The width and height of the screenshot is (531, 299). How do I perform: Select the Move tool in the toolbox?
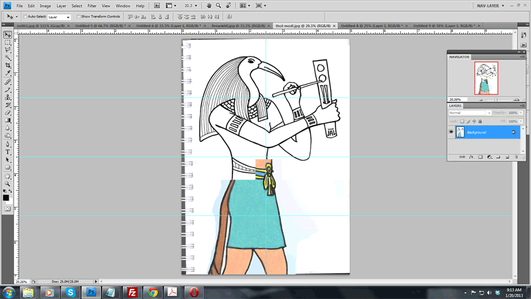click(8, 35)
